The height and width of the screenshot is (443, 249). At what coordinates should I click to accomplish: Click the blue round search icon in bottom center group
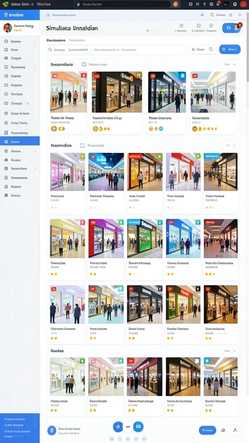coord(118,426)
